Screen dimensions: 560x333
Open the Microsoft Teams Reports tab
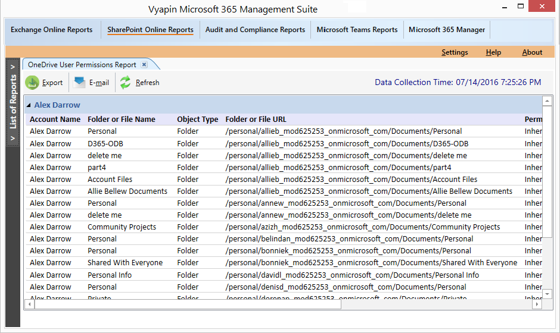click(x=357, y=30)
